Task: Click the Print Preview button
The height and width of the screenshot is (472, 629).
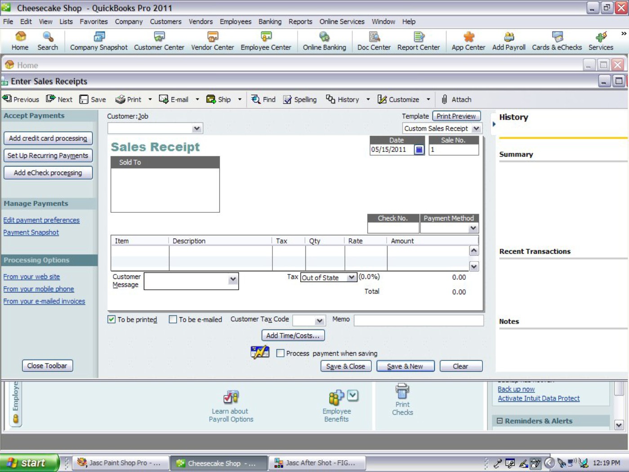Action: [456, 116]
